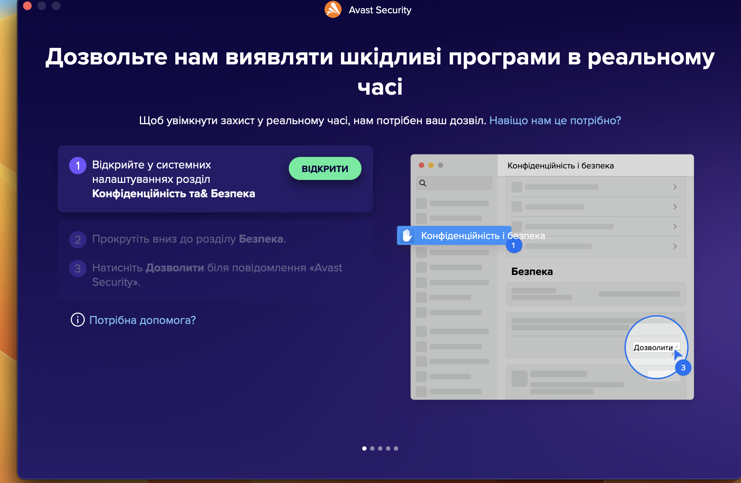Select the first pagination dot
Screen dimensions: 741x483
[364, 448]
